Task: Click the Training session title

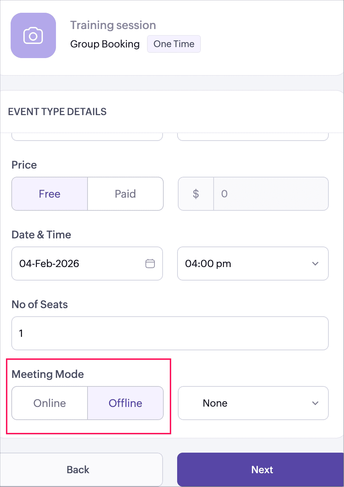Action: (113, 25)
